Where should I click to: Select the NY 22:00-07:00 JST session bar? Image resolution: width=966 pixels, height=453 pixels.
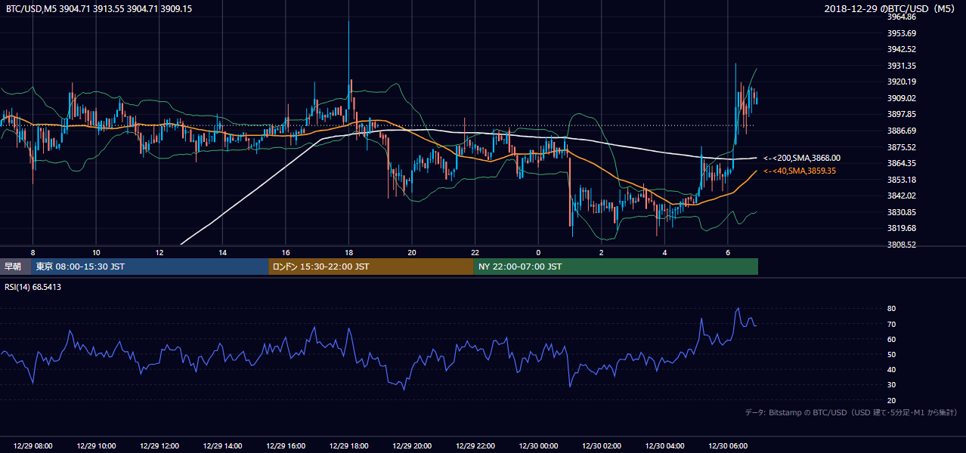pos(615,267)
